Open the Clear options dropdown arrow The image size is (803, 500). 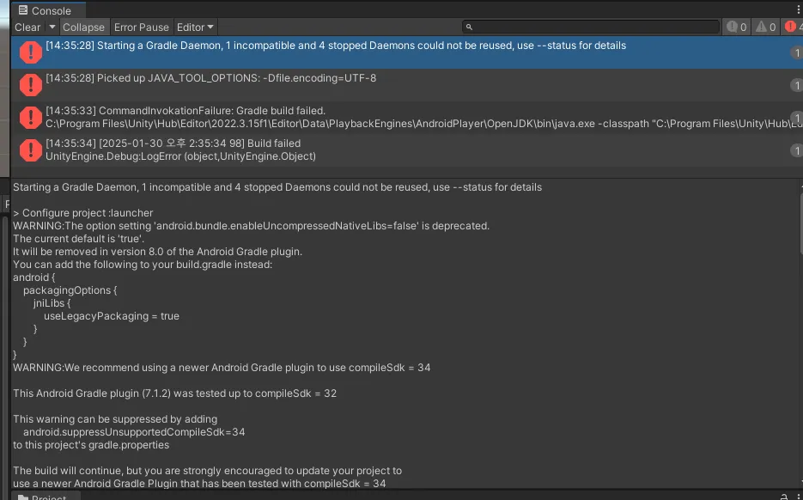(x=52, y=27)
